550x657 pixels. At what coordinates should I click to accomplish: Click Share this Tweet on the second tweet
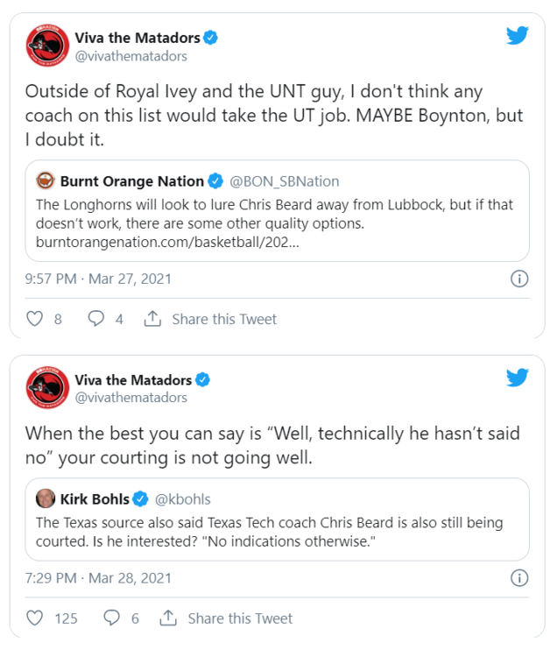point(240,618)
